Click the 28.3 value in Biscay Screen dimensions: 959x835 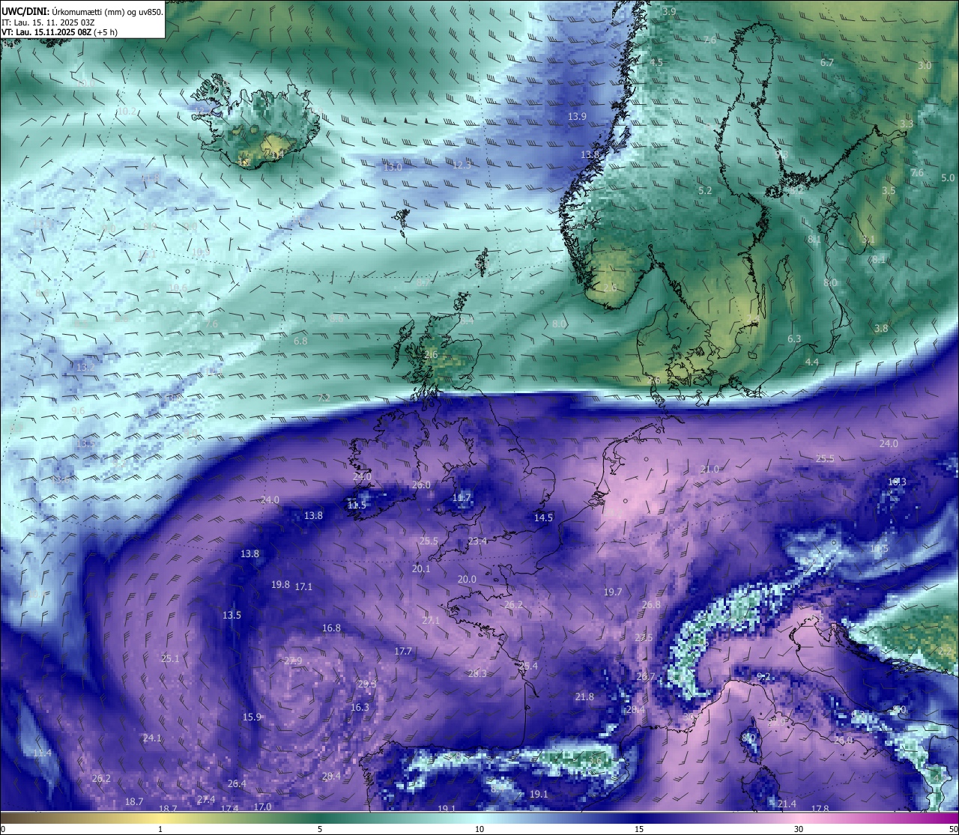tap(477, 673)
